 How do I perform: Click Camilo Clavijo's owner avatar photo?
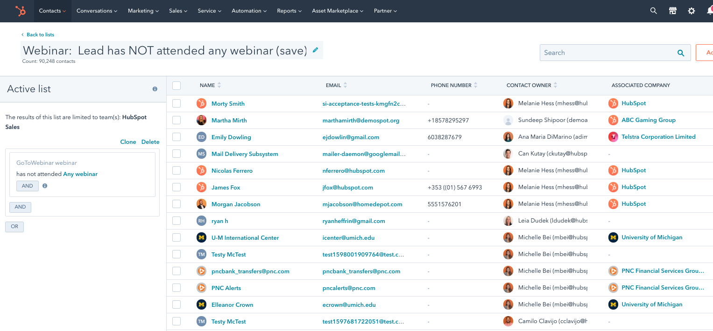click(508, 321)
